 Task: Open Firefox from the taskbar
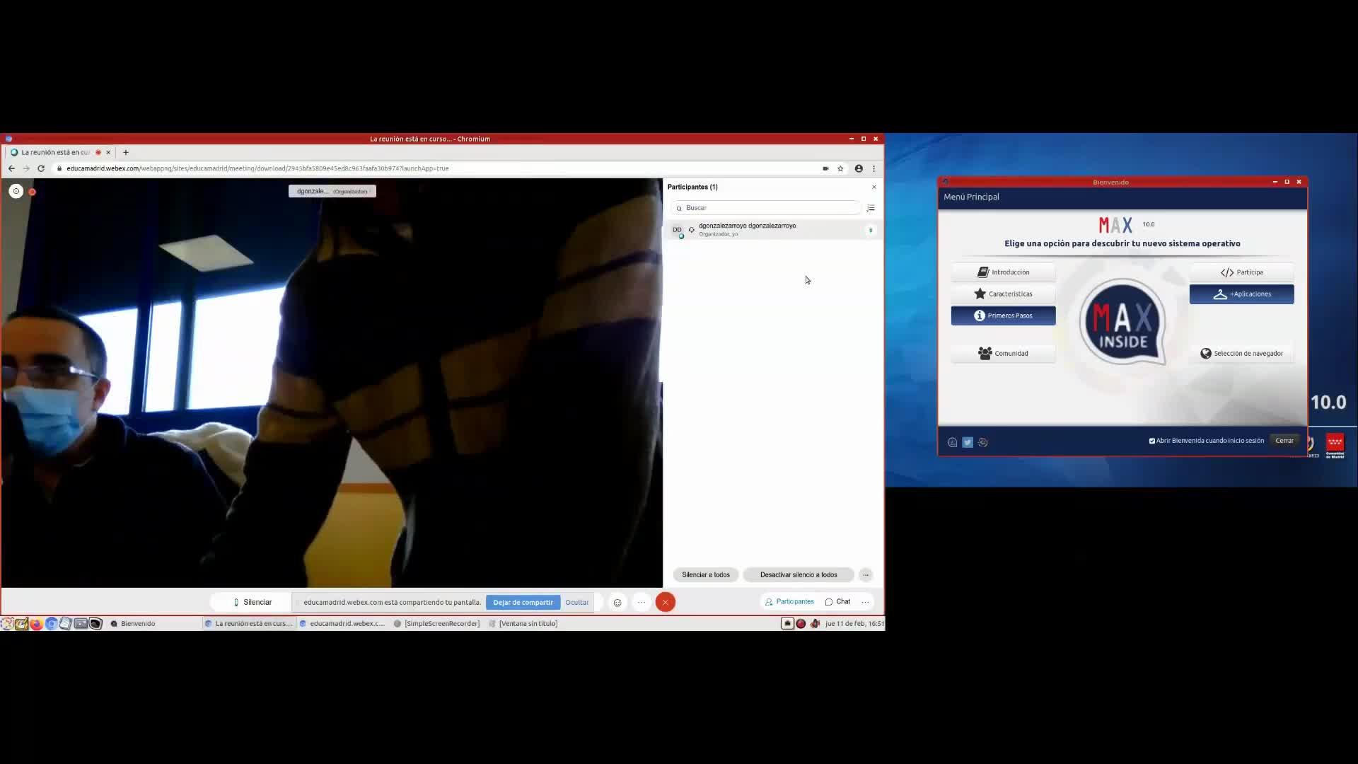pos(36,623)
